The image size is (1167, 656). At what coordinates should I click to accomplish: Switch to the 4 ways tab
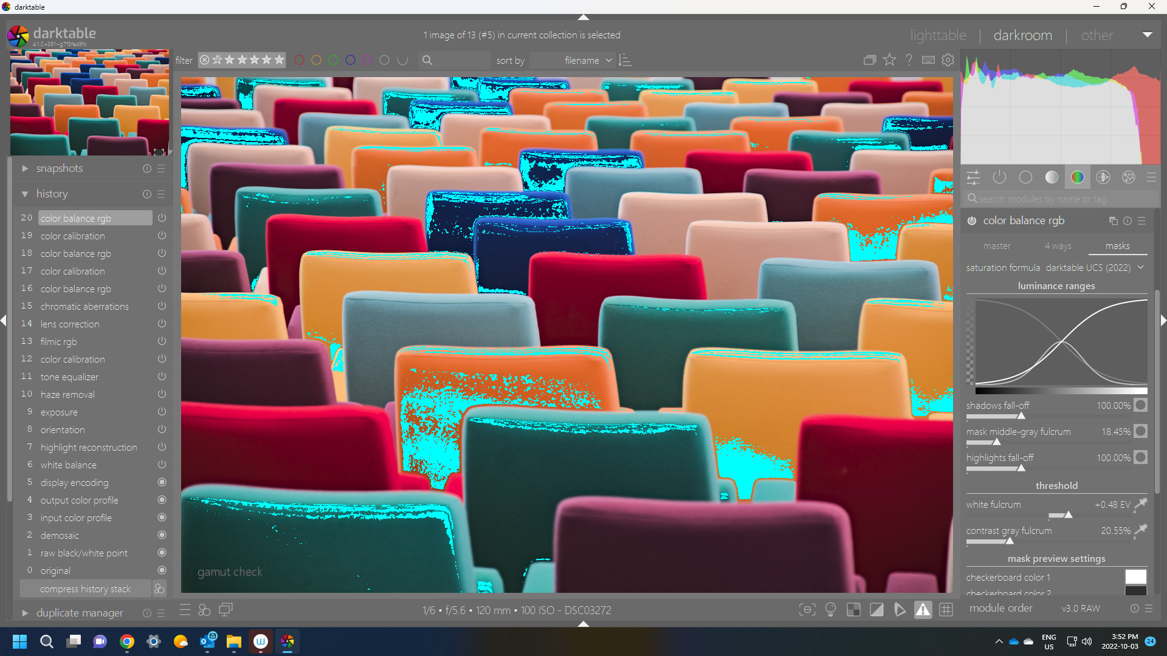pyautogui.click(x=1058, y=246)
